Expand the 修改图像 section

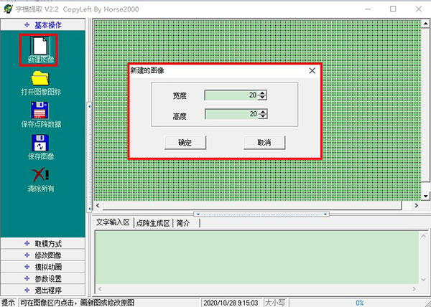coord(43,255)
